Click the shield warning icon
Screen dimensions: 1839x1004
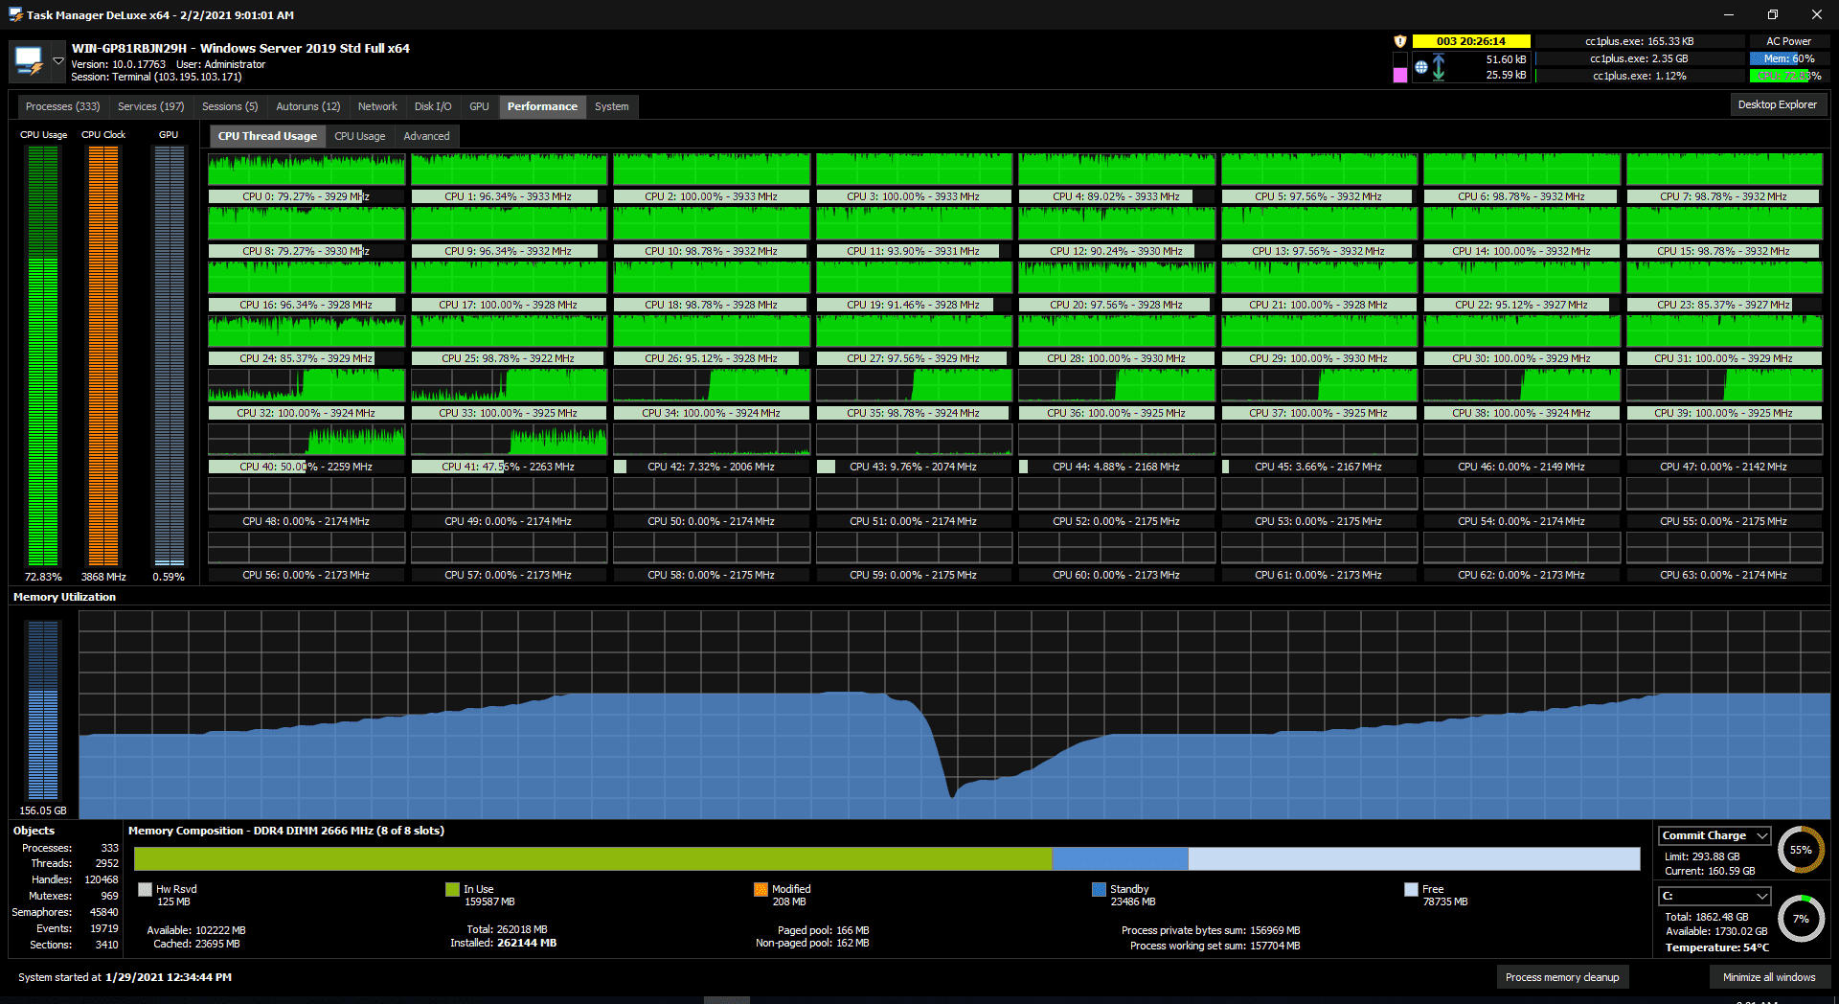[1399, 41]
